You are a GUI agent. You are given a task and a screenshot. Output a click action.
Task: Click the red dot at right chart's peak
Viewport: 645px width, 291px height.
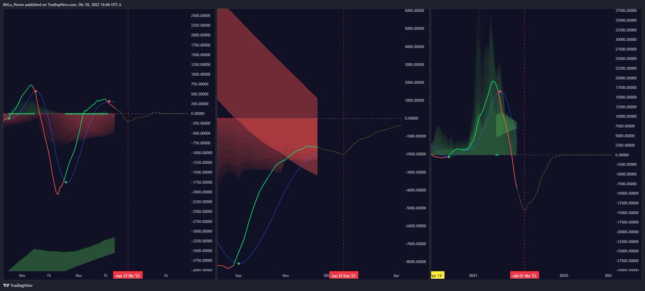(x=500, y=91)
